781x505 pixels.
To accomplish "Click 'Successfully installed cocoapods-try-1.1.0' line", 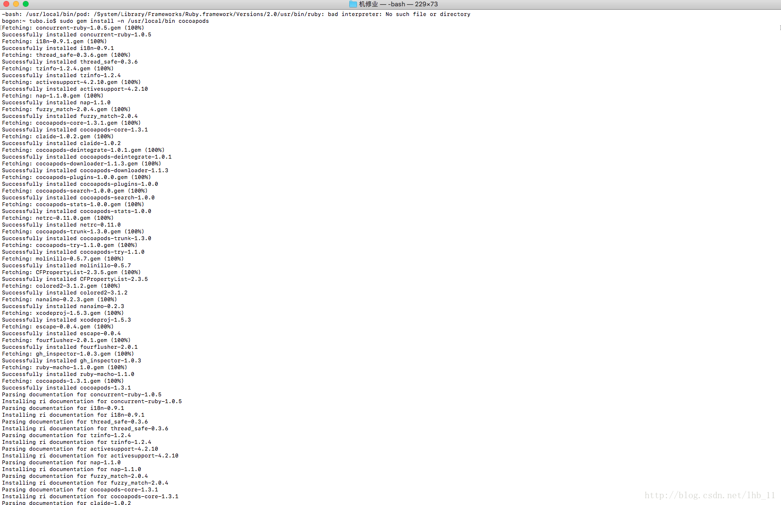I will coord(73,252).
